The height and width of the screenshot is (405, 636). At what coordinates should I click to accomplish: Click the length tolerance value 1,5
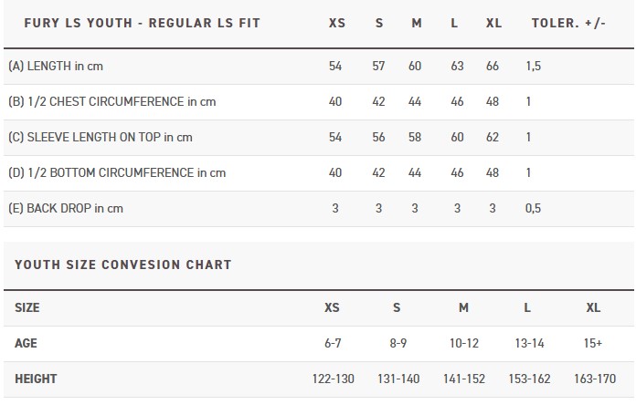coord(534,66)
